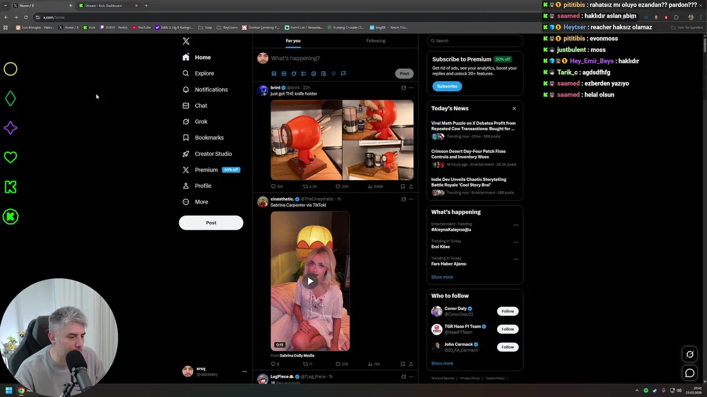
Task: Open Grok explain on brint's post
Action: (x=403, y=88)
